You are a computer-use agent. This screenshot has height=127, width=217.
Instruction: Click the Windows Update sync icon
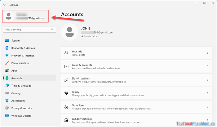[7, 116]
